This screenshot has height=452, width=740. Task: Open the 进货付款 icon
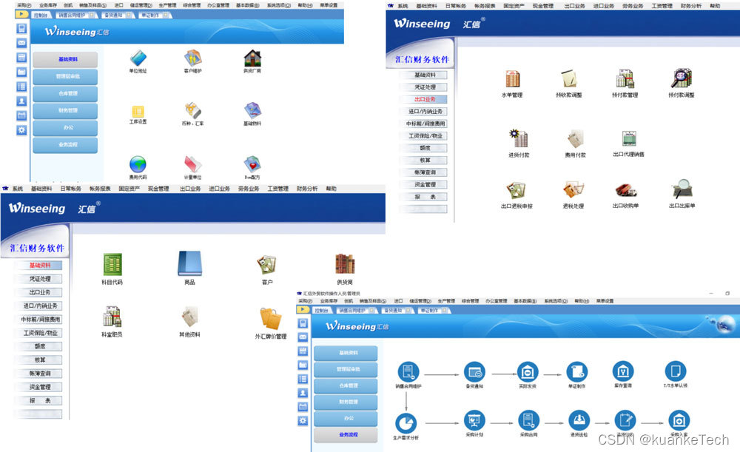[519, 139]
